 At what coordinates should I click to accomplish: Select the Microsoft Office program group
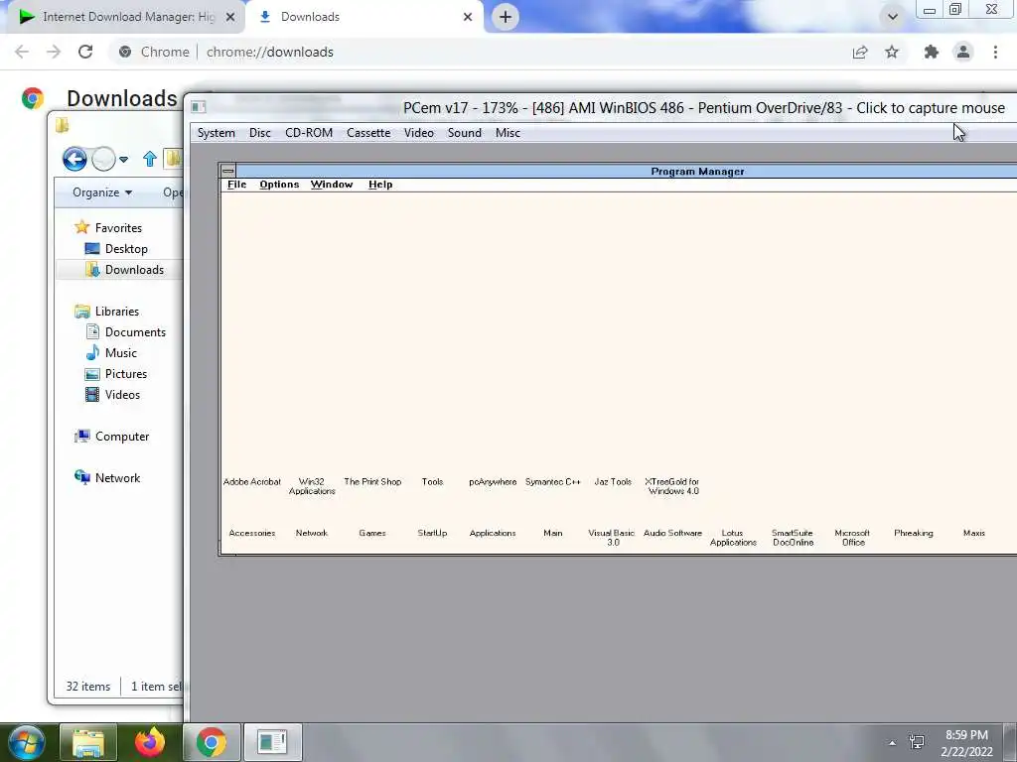pyautogui.click(x=852, y=537)
